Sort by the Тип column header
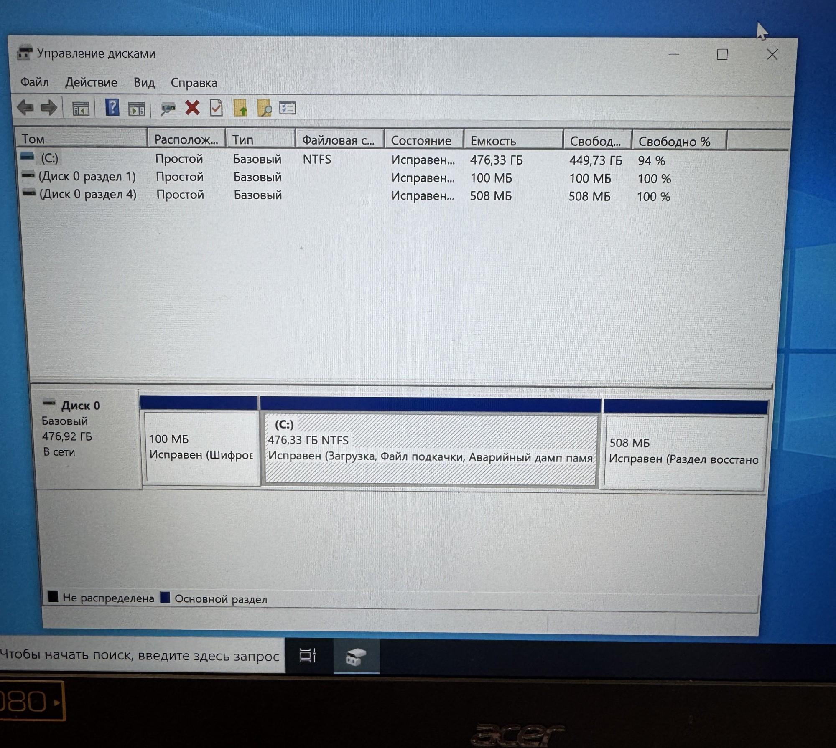This screenshot has height=748, width=836. (260, 139)
